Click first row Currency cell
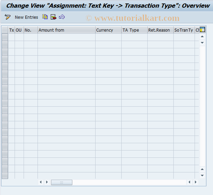 coord(108,37)
